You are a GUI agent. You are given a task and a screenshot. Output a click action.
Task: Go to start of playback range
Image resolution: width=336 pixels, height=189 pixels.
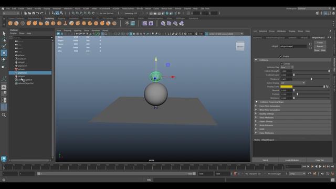pos(304,166)
